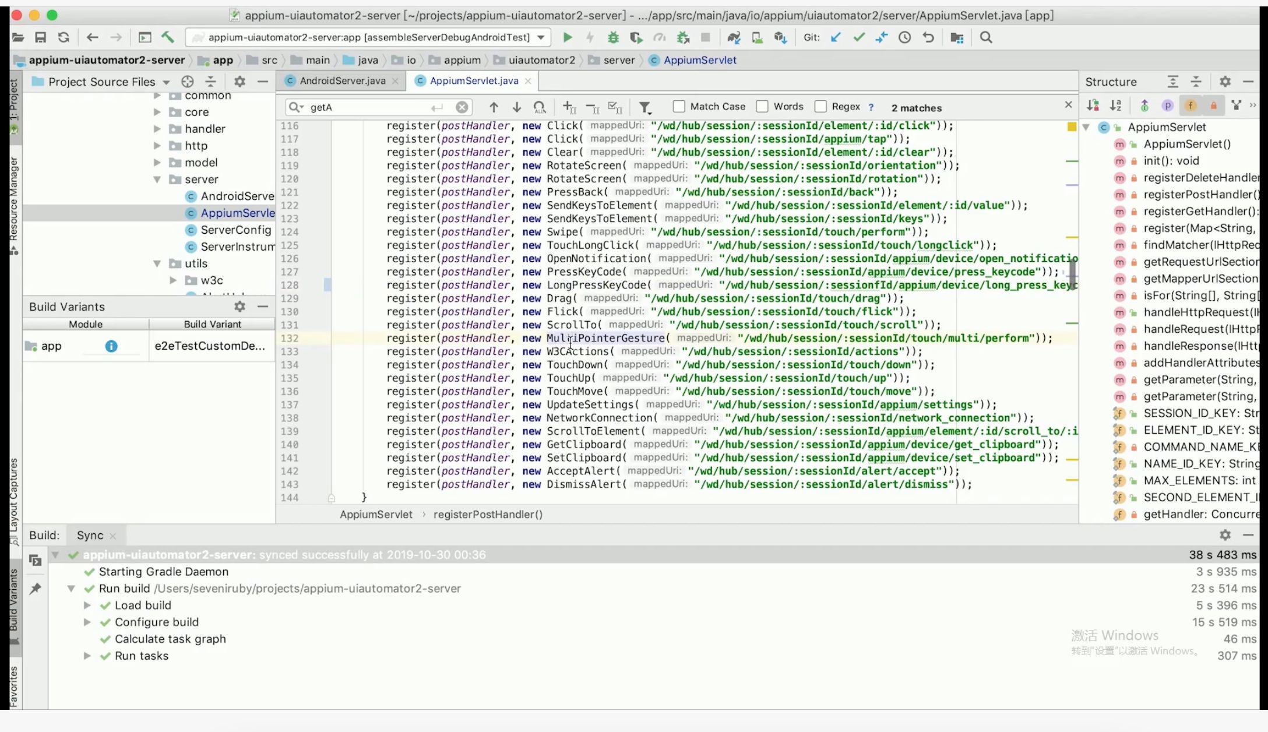The width and height of the screenshot is (1268, 732).
Task: Open Build Variants panel gear settings
Action: tap(239, 307)
